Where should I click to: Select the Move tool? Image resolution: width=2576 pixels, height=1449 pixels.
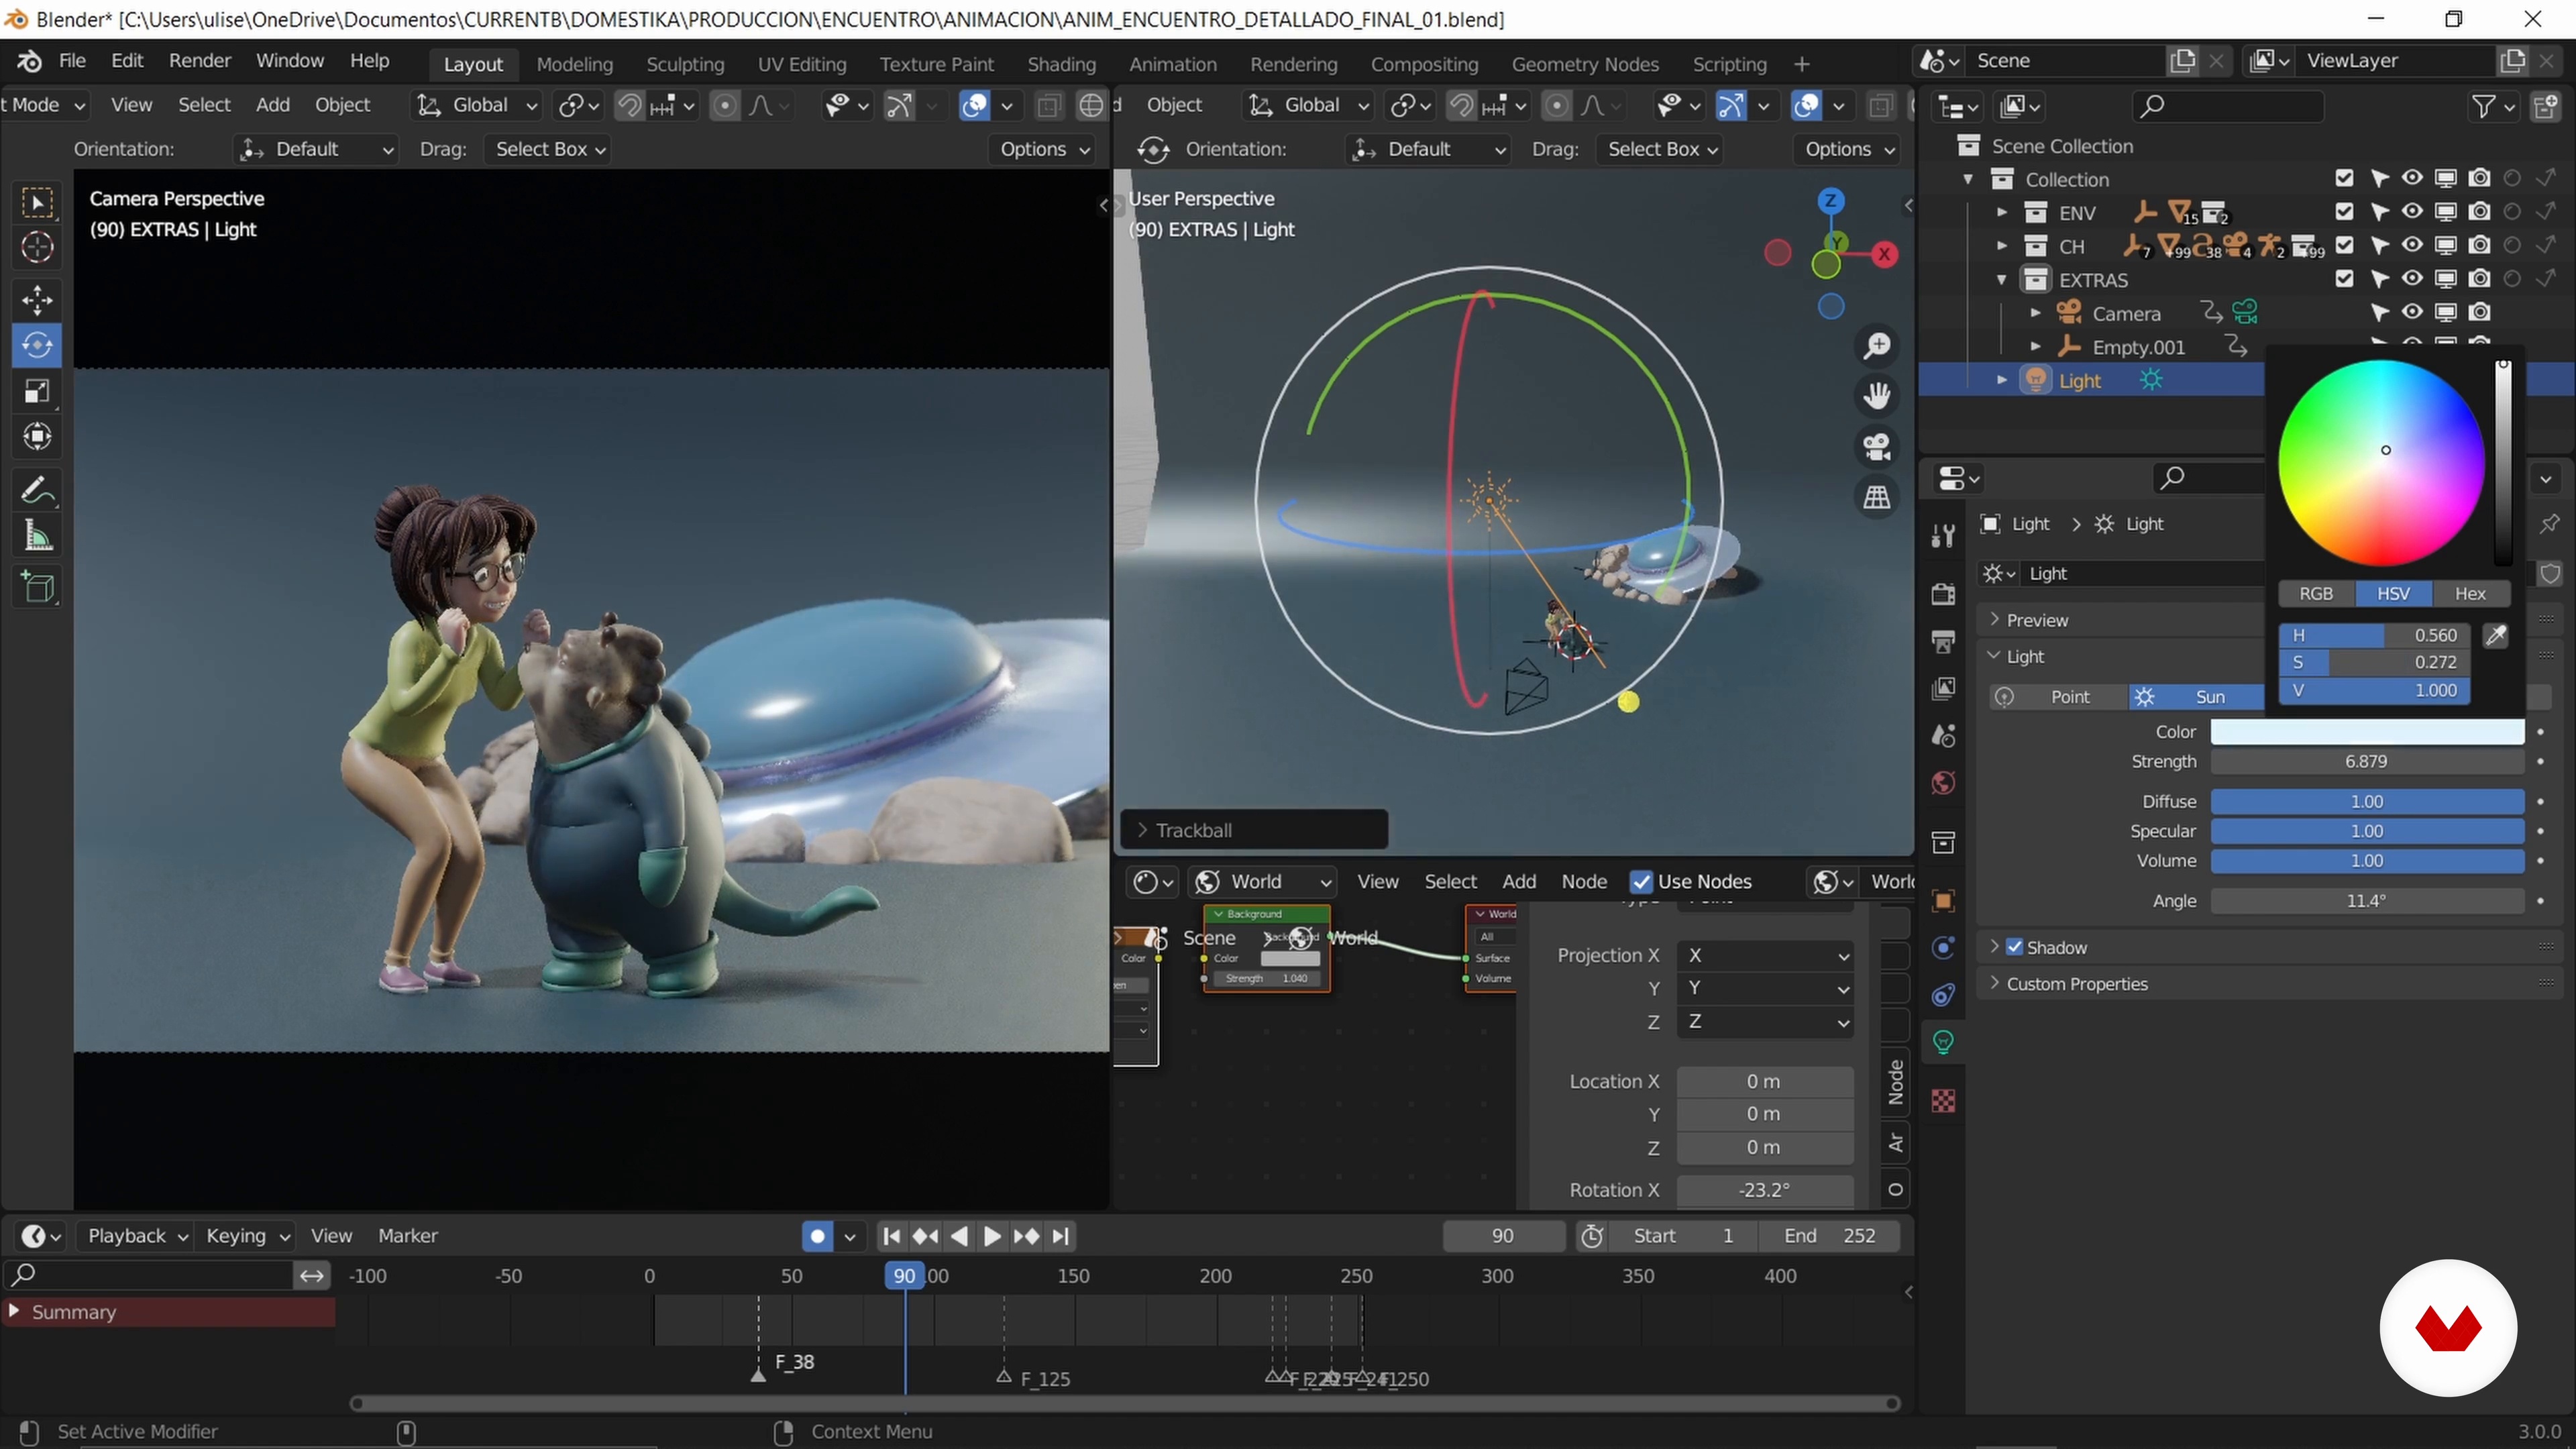37,299
